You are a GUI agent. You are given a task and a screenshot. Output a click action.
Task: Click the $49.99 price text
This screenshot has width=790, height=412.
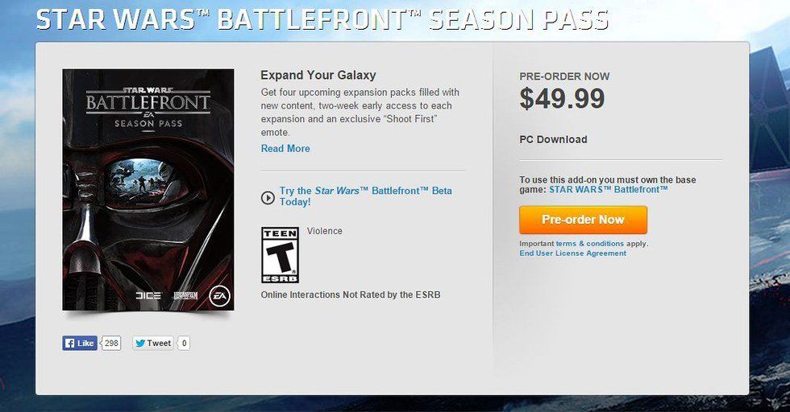[562, 98]
